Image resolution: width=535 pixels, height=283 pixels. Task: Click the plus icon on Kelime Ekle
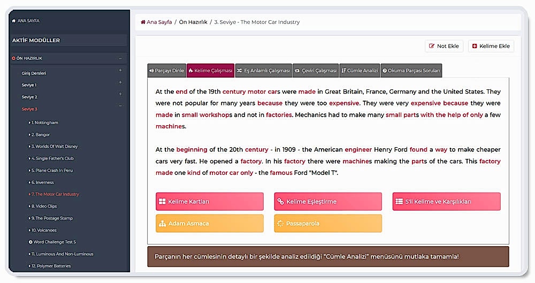click(x=474, y=46)
